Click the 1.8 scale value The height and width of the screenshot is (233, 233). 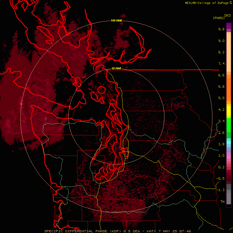pos(221,144)
